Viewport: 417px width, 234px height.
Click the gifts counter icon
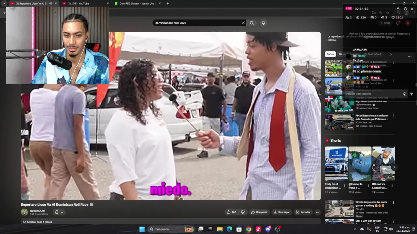pos(373,18)
